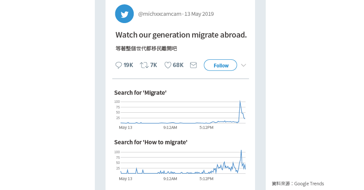Like the tweet with heart icon
364x190 pixels.
(x=168, y=65)
